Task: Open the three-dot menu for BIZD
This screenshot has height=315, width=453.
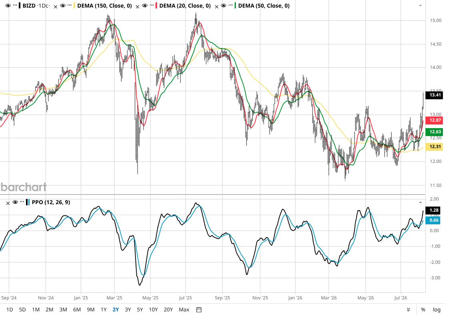Action: [x=15, y=6]
